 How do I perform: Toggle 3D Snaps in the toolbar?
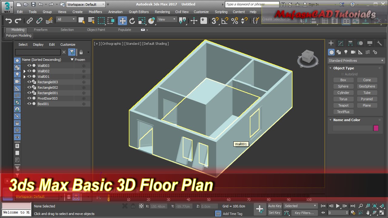point(215,21)
